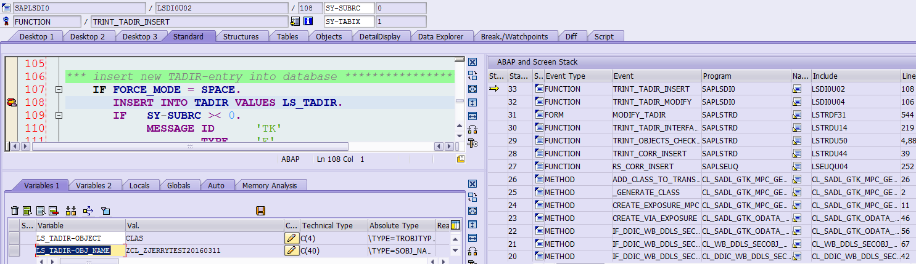The height and width of the screenshot is (264, 916).
Task: Click the Program column header in stack
Action: coord(746,76)
